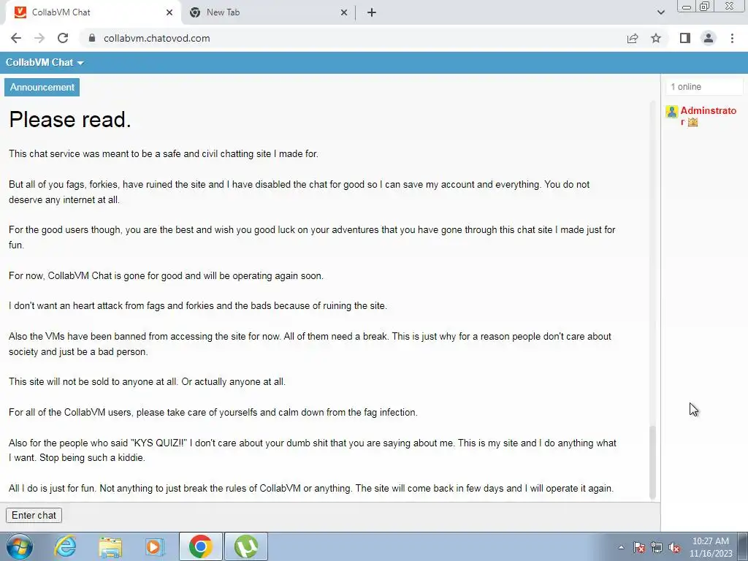Bookmark this page with the star

tap(656, 38)
